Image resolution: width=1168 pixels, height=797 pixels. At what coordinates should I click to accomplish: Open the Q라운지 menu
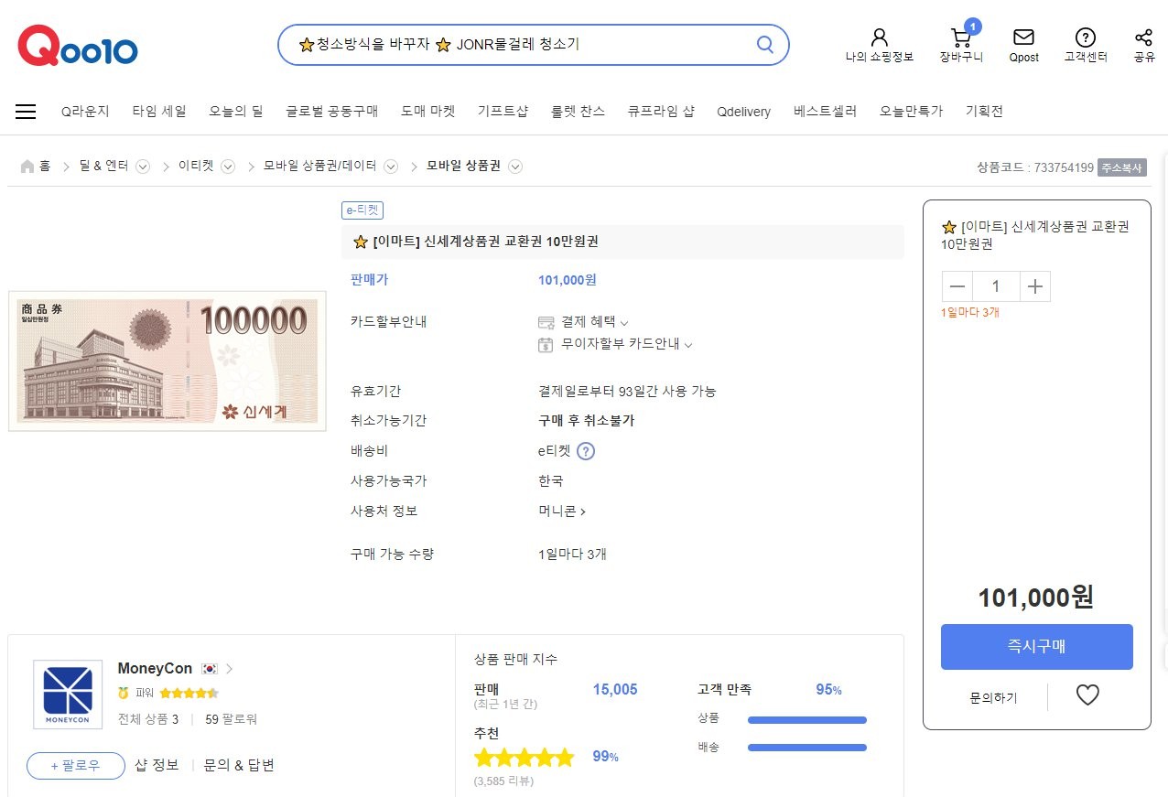pyautogui.click(x=85, y=112)
